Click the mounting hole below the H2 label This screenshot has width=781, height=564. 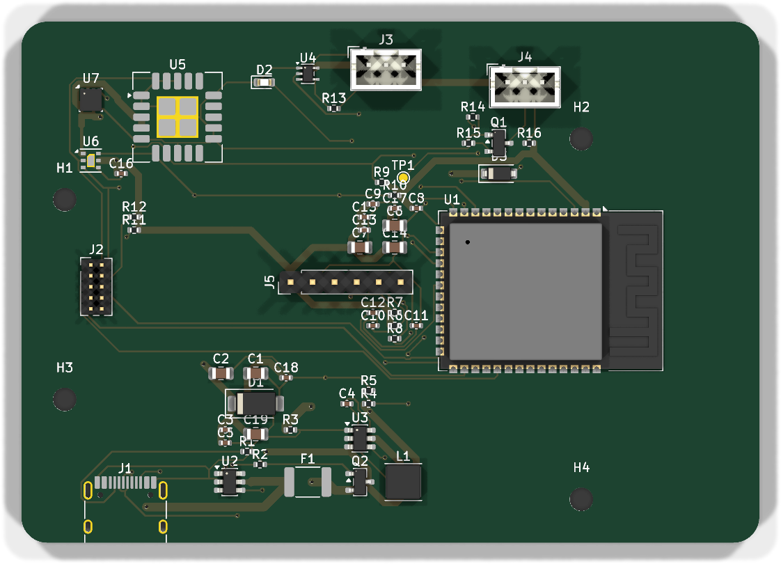581,139
